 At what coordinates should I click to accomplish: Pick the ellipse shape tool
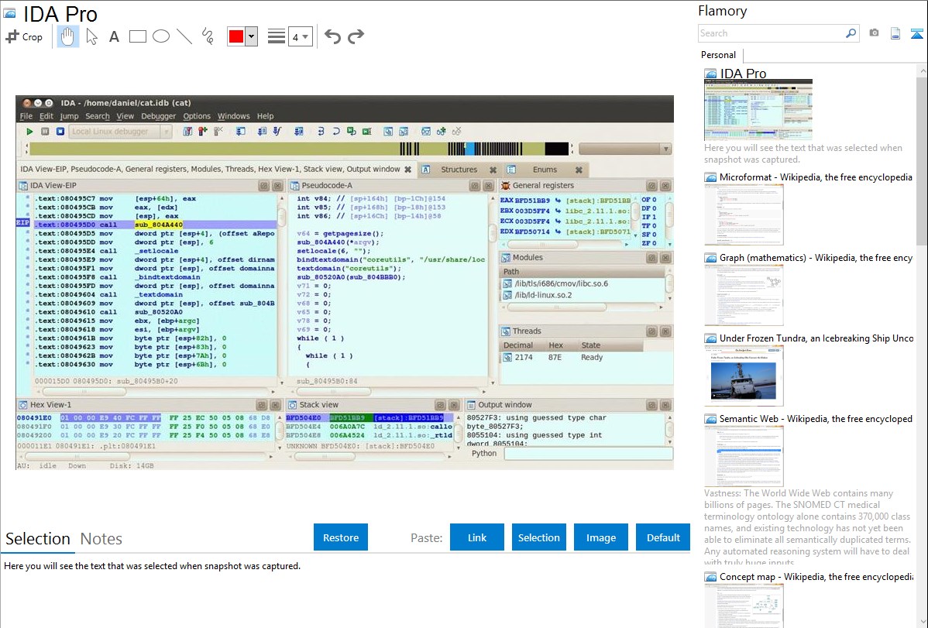point(161,36)
